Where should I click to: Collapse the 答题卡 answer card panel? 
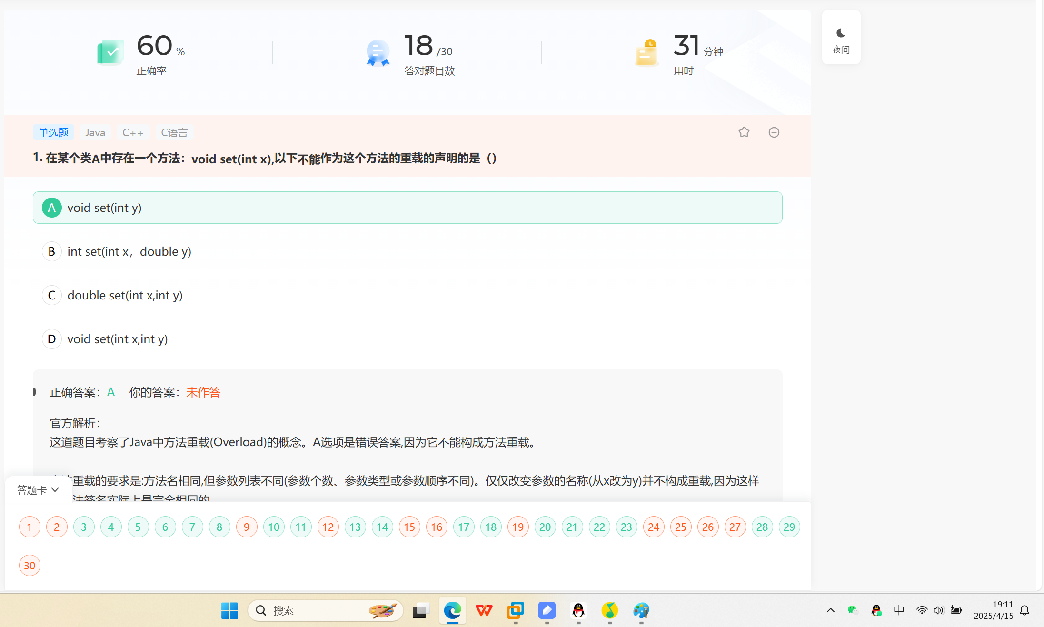(38, 489)
